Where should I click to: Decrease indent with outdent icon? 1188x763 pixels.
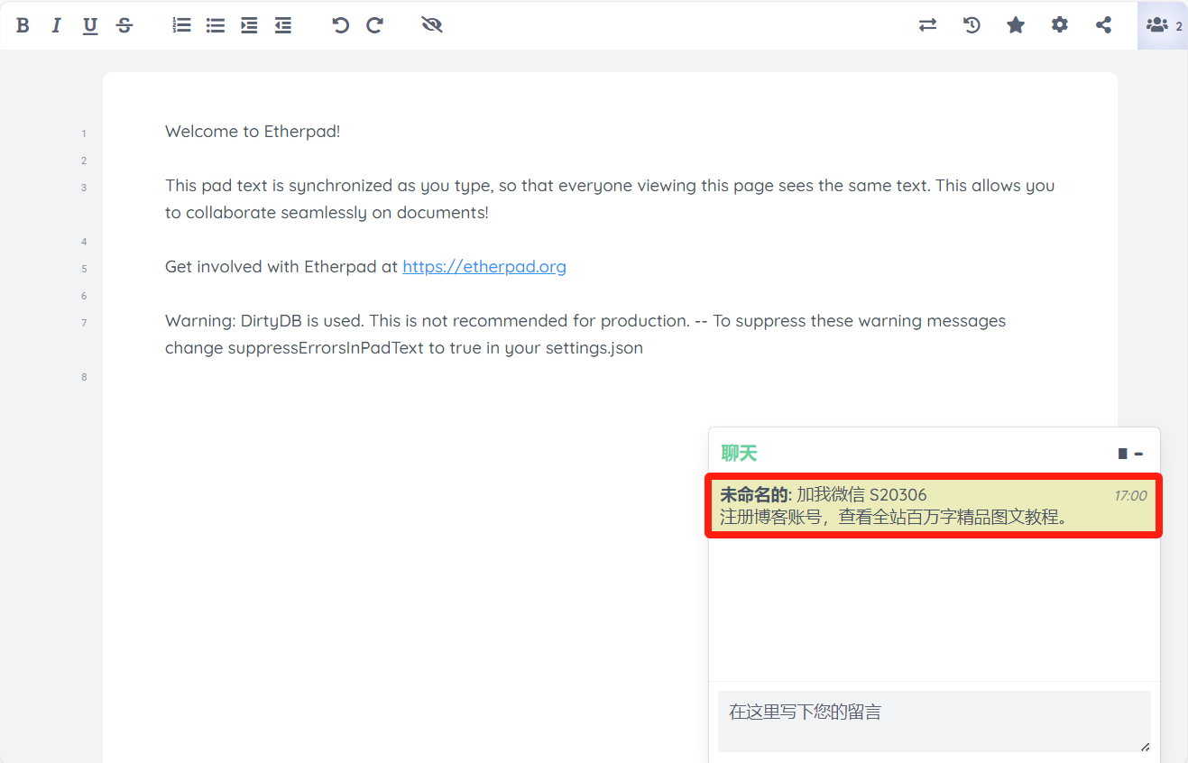283,25
